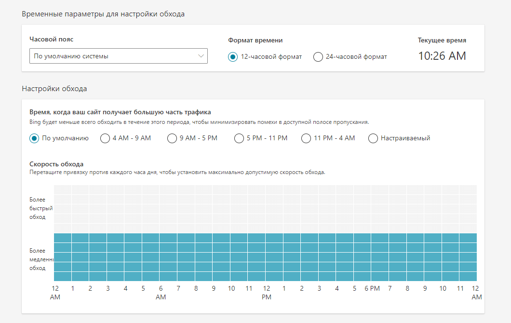Click the 6 PM label on chart axis

point(372,288)
